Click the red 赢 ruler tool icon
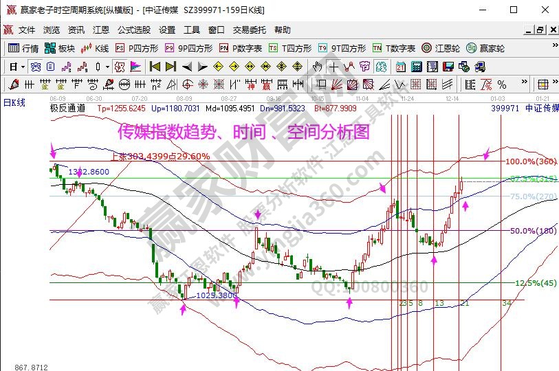Image resolution: width=559 pixels, height=371 pixels. click(266, 85)
